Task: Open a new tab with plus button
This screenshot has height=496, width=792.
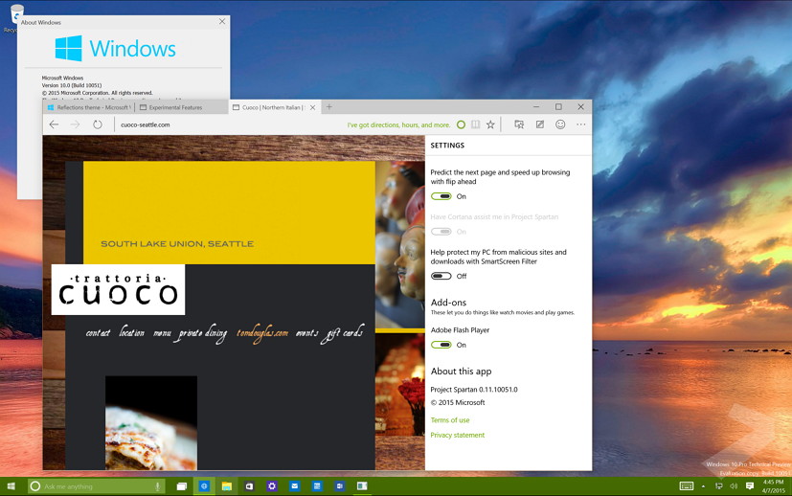Action: click(x=329, y=107)
